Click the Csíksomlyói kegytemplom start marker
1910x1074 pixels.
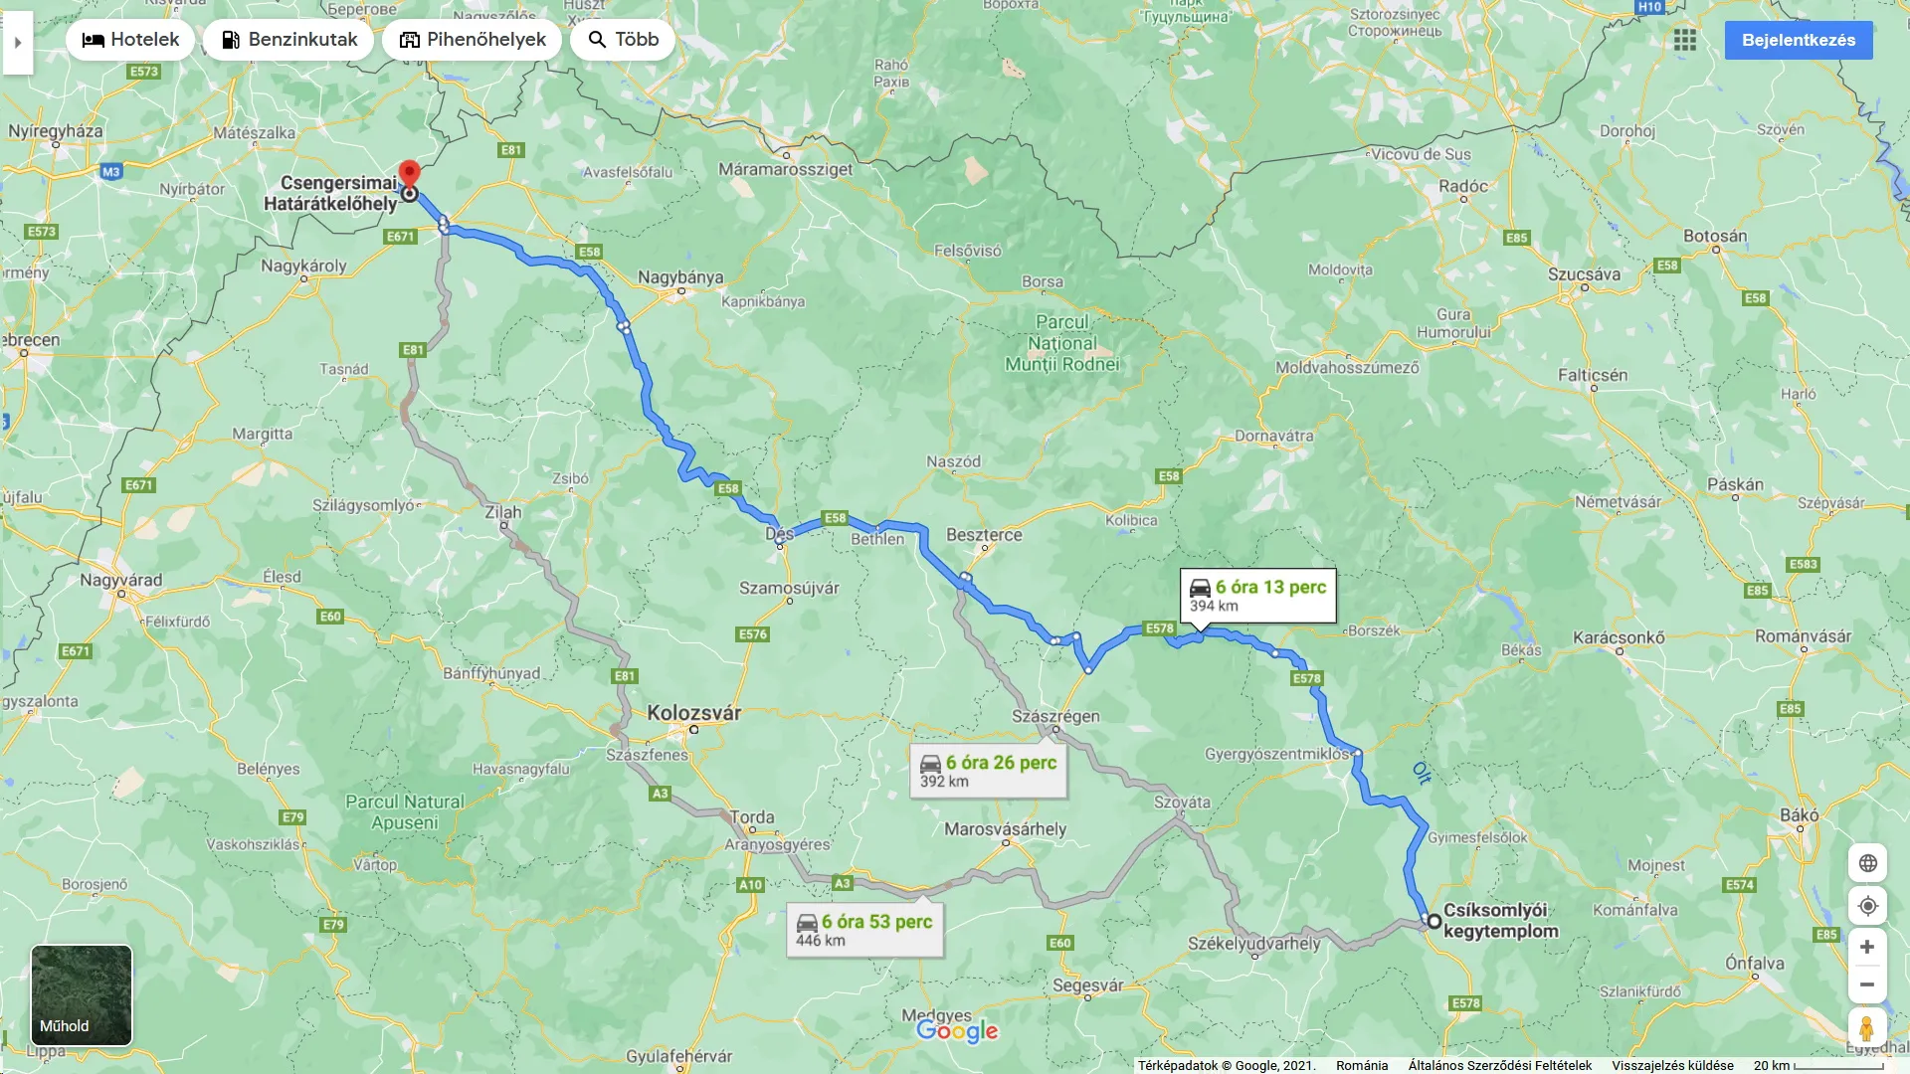pos(1433,922)
